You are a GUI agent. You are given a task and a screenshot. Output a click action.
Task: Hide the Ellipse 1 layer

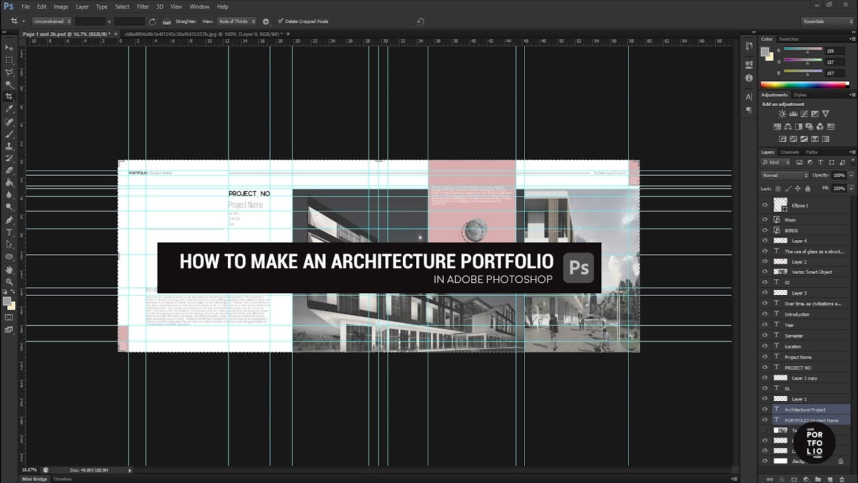click(x=765, y=205)
